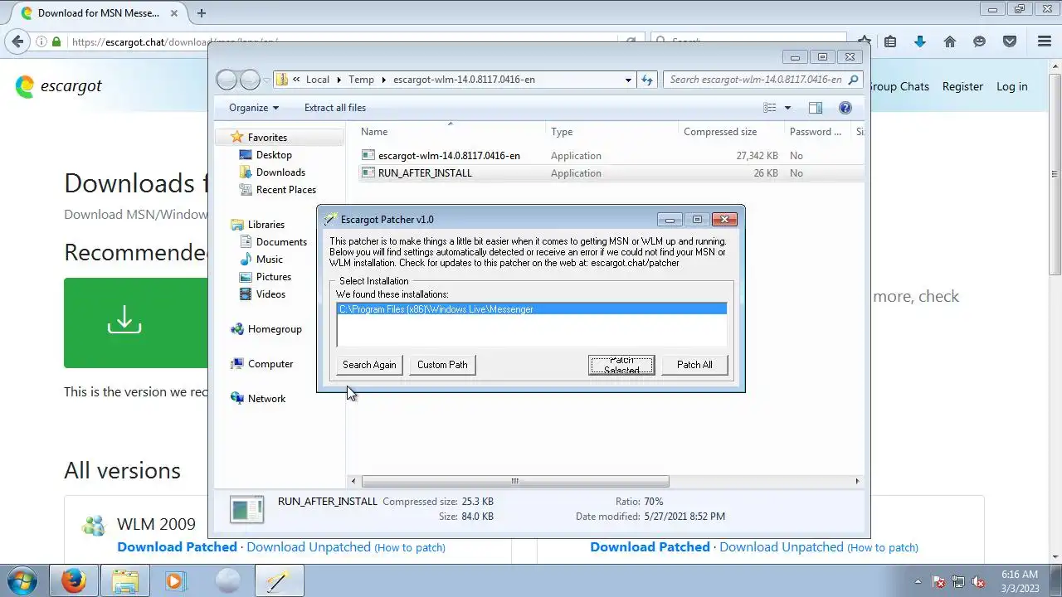
Task: Select the detected Windows Live Messenger installation path
Action: (532, 309)
